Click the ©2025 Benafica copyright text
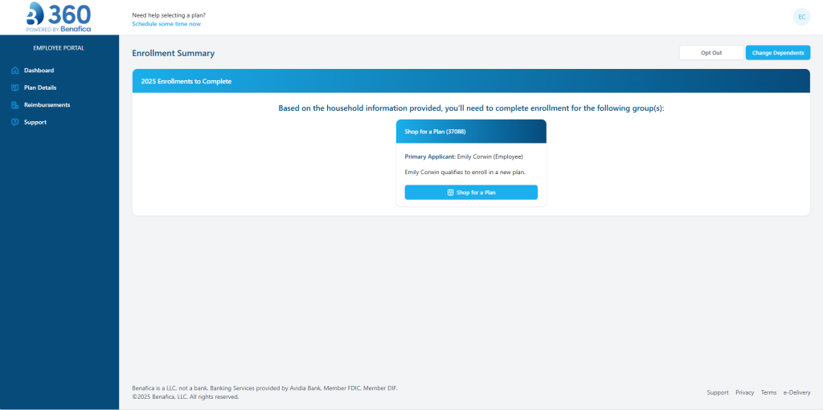Screen dimensions: 823x410 (x=186, y=397)
